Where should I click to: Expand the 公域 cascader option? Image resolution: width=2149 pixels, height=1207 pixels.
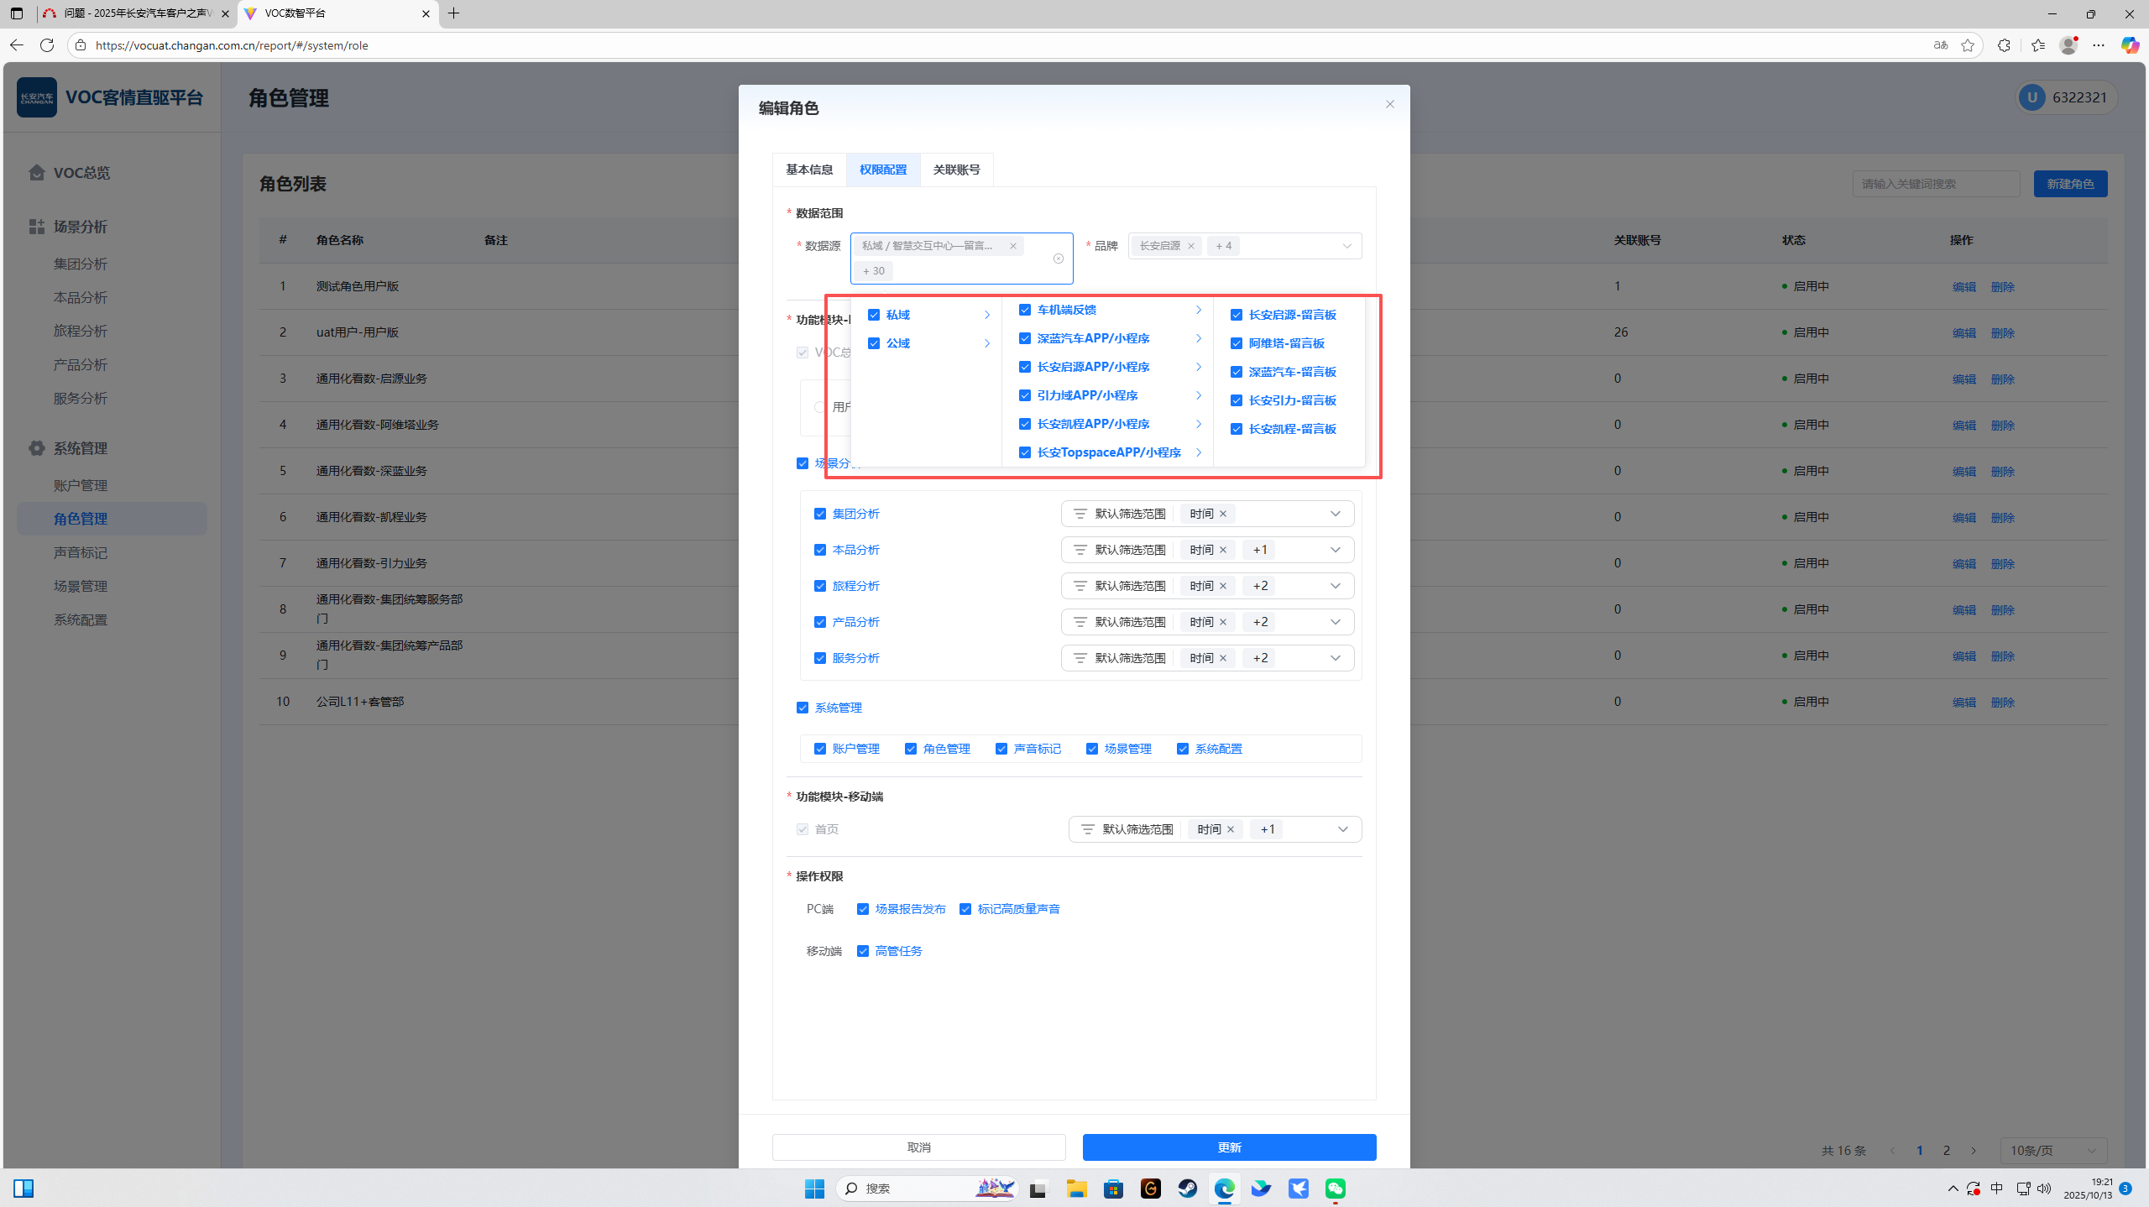[987, 343]
